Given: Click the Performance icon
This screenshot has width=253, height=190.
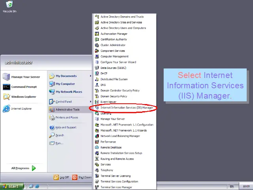Looking at the screenshot, I should [x=97, y=142].
